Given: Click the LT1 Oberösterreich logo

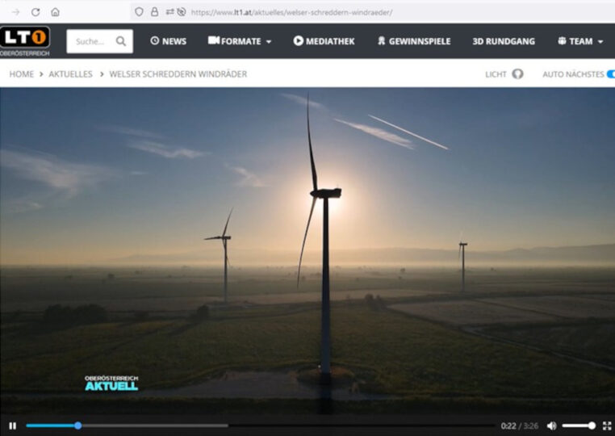Looking at the screenshot, I should (25, 40).
